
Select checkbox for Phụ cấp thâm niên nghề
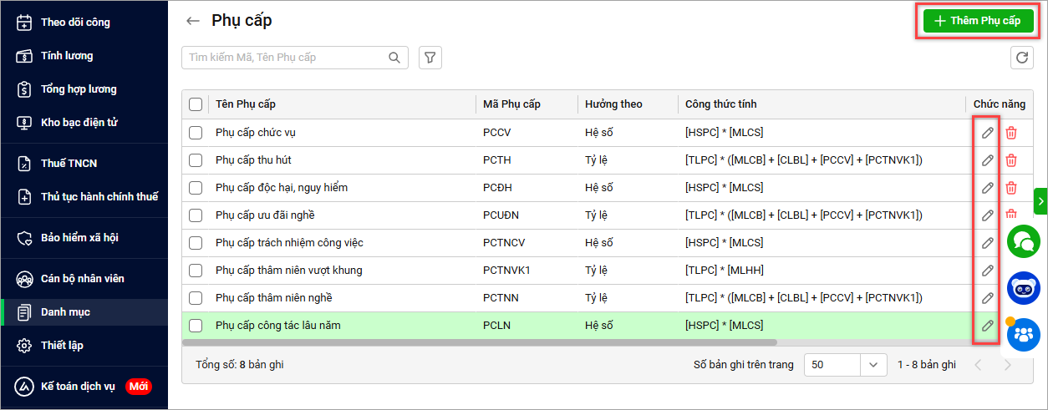(x=196, y=298)
